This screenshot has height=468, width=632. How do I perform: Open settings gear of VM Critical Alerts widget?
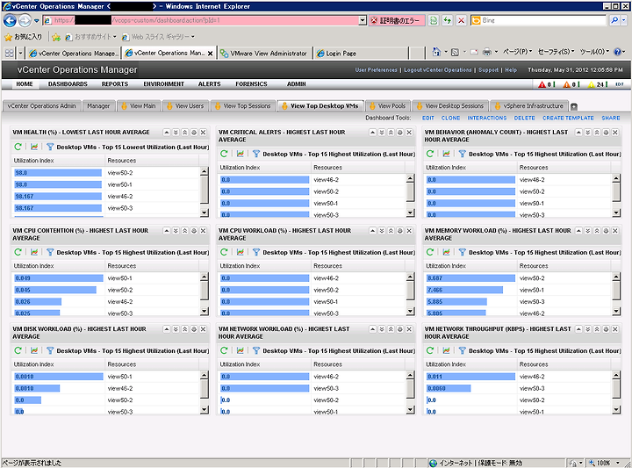tap(400, 133)
